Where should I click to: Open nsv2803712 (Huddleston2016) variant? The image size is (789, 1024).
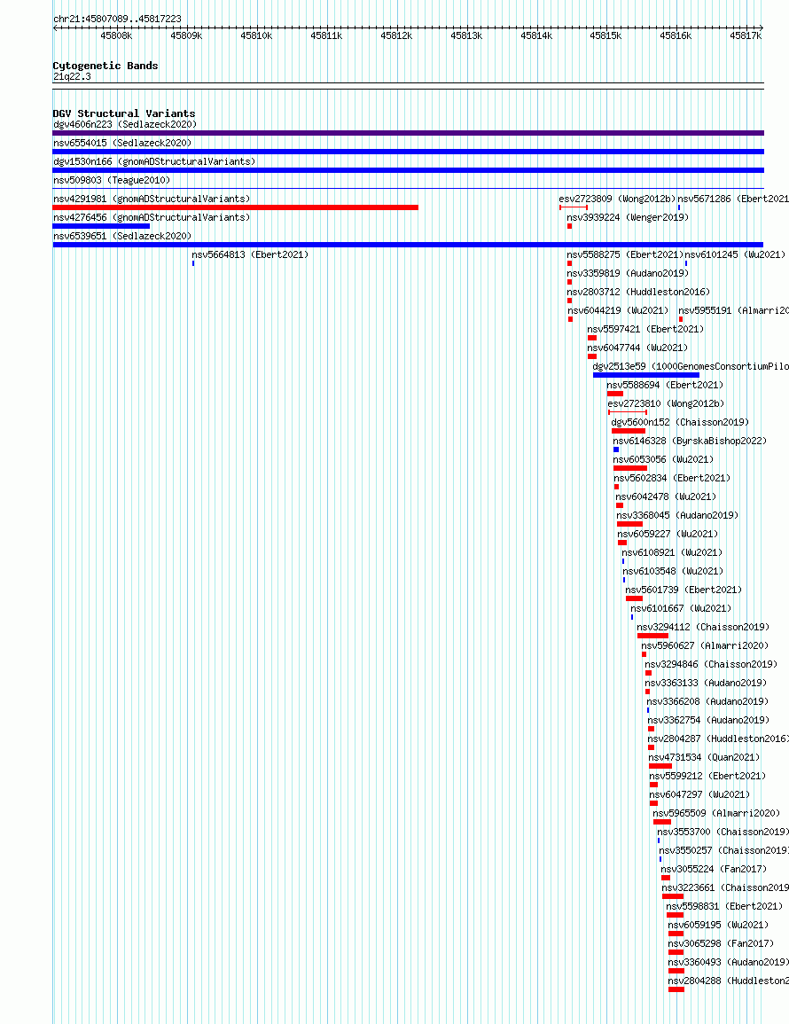click(x=638, y=292)
